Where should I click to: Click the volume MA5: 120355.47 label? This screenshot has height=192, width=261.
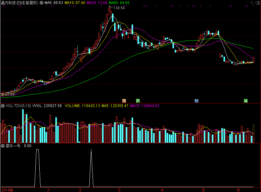115,106
